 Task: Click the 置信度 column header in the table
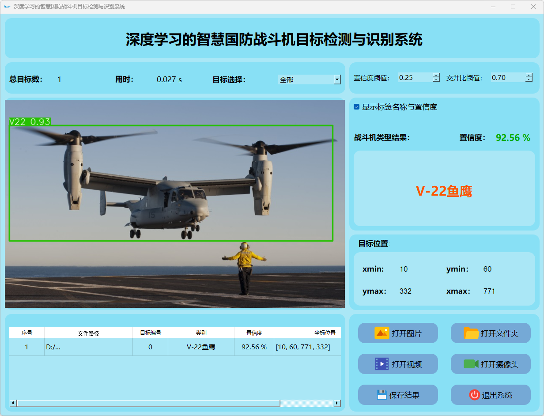click(x=254, y=333)
